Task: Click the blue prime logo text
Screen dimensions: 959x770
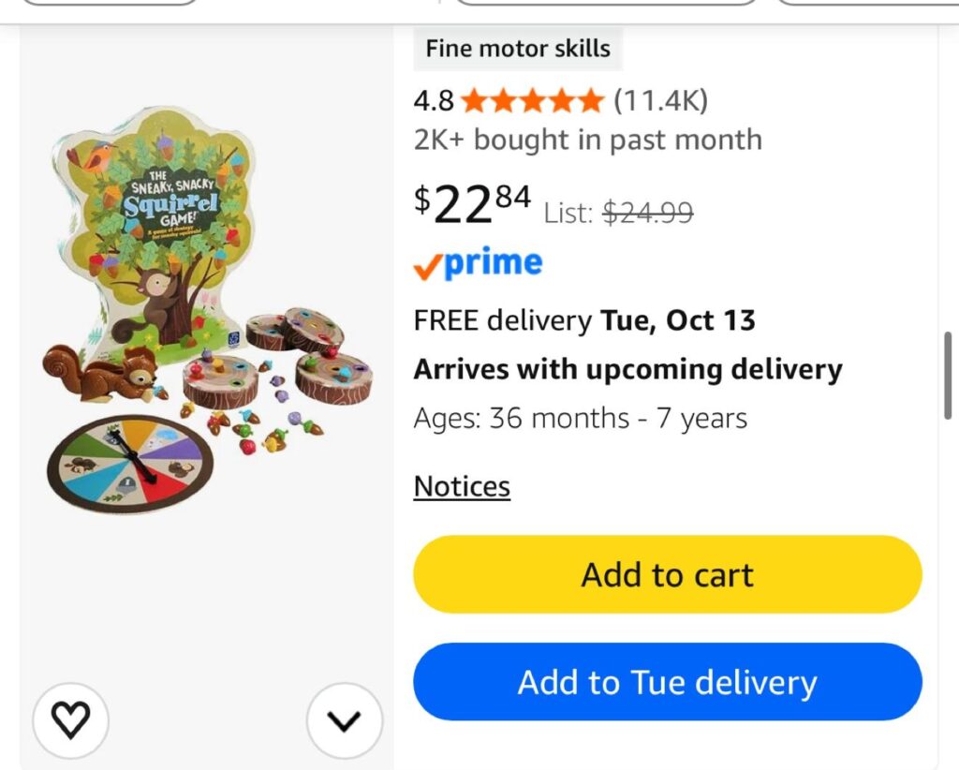Action: tap(493, 263)
